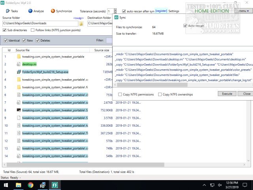Screen dimensions: 253x190
Task: Click the swap folders link
Action: pyautogui.click(x=78, y=18)
